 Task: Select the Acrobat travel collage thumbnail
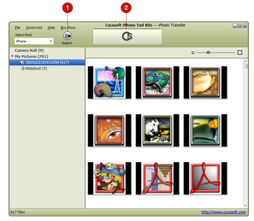(x=109, y=178)
